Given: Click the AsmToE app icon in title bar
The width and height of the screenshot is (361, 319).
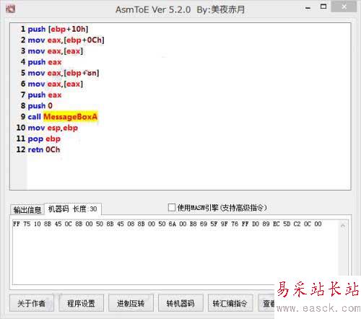Looking at the screenshot, I should (10, 9).
